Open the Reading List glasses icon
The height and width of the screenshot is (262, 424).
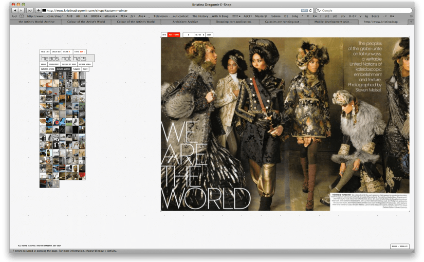point(14,16)
